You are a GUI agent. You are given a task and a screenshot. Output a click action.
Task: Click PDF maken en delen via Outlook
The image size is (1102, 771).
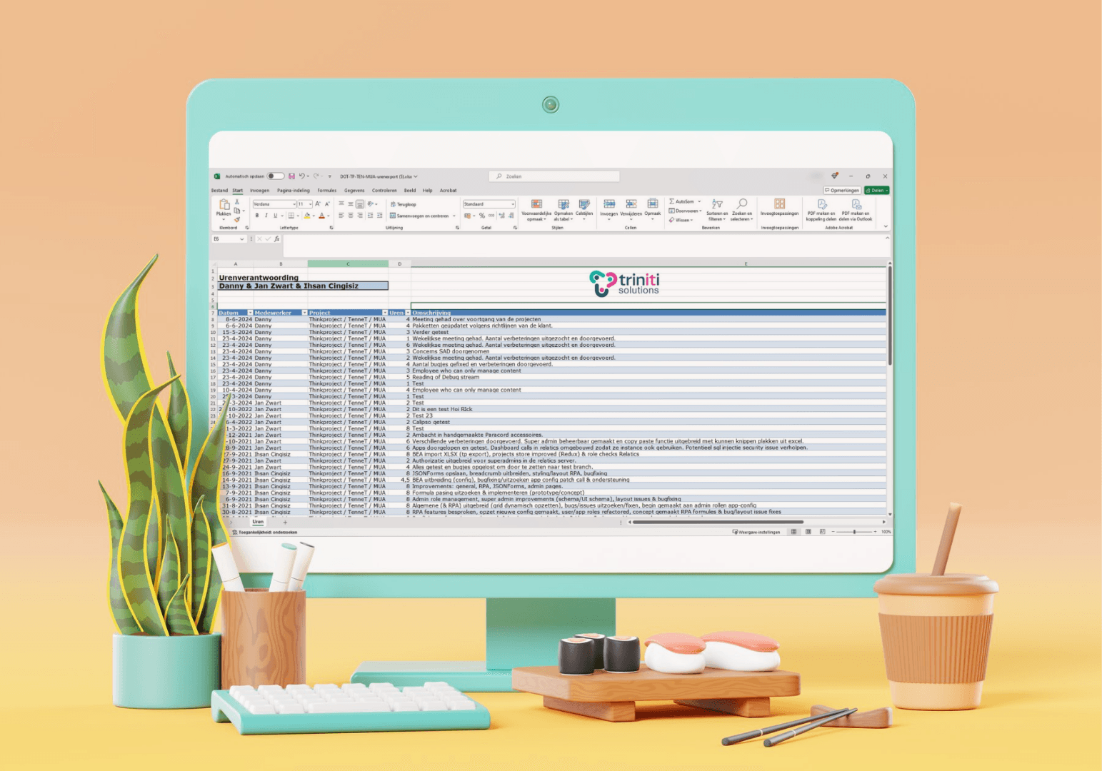pyautogui.click(x=857, y=204)
